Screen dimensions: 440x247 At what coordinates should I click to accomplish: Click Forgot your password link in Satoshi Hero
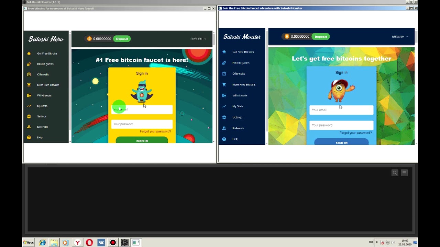pyautogui.click(x=155, y=131)
